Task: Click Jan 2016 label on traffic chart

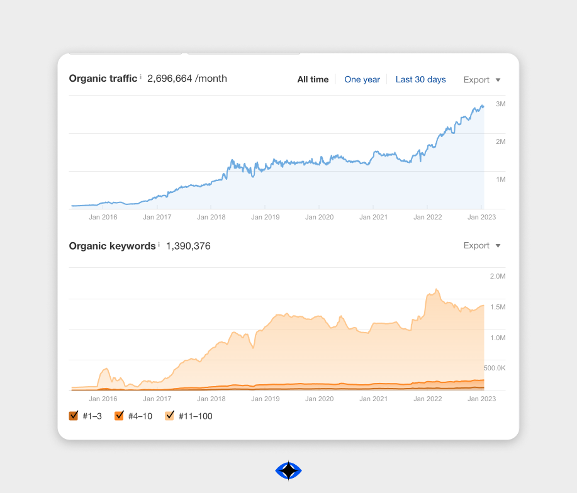Action: pyautogui.click(x=103, y=218)
